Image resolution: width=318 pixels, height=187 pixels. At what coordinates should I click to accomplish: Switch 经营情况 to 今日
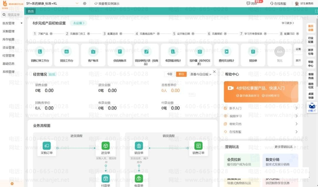[x=170, y=74]
